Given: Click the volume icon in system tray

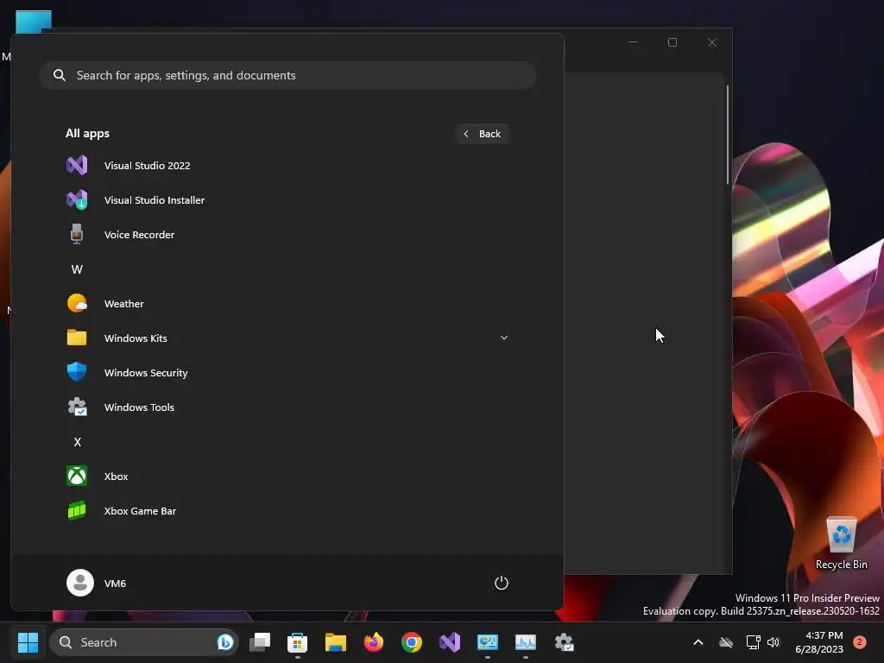Looking at the screenshot, I should pyautogui.click(x=773, y=642).
